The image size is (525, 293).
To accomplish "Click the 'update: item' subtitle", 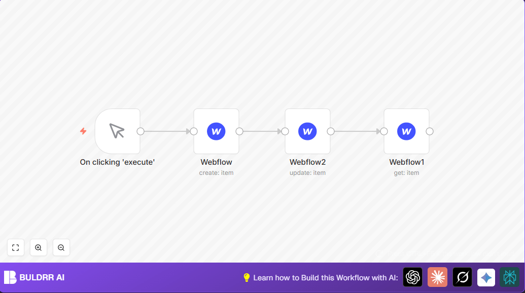I will pos(307,173).
